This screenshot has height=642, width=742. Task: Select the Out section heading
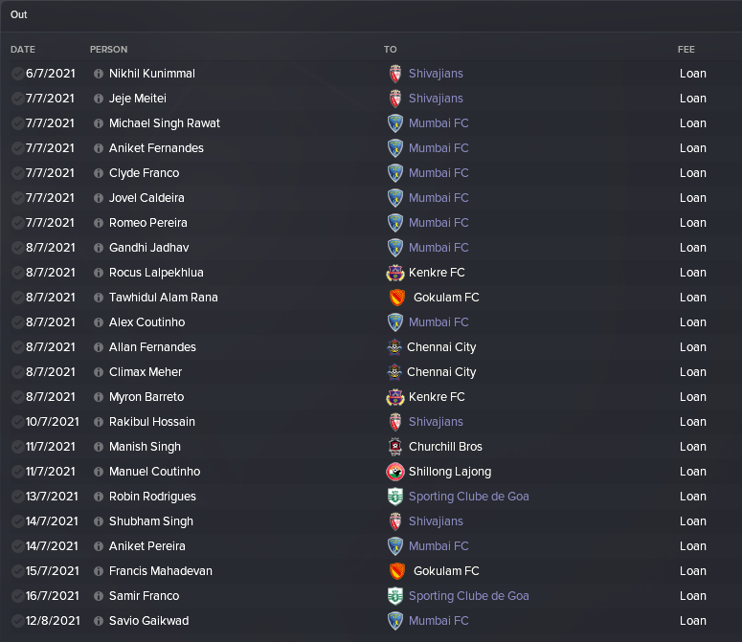(x=19, y=14)
